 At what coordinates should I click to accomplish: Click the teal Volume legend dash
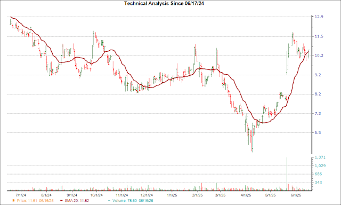(109, 201)
